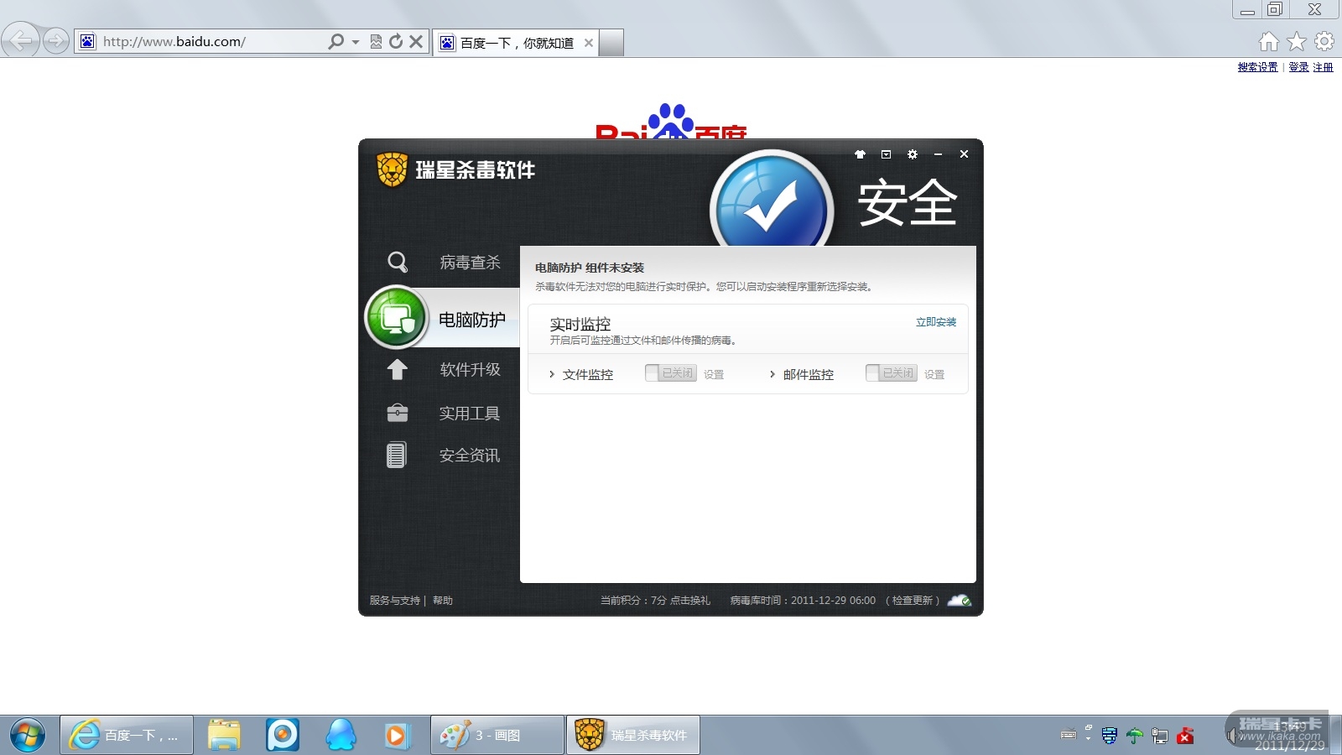1342x755 pixels.
Task: Open 搜索设置 link on Baidu page
Action: (1258, 67)
